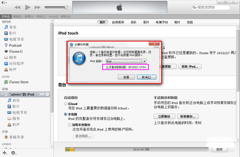
Task: Click the sidebar vertical scrollbar
Action: pos(52,67)
